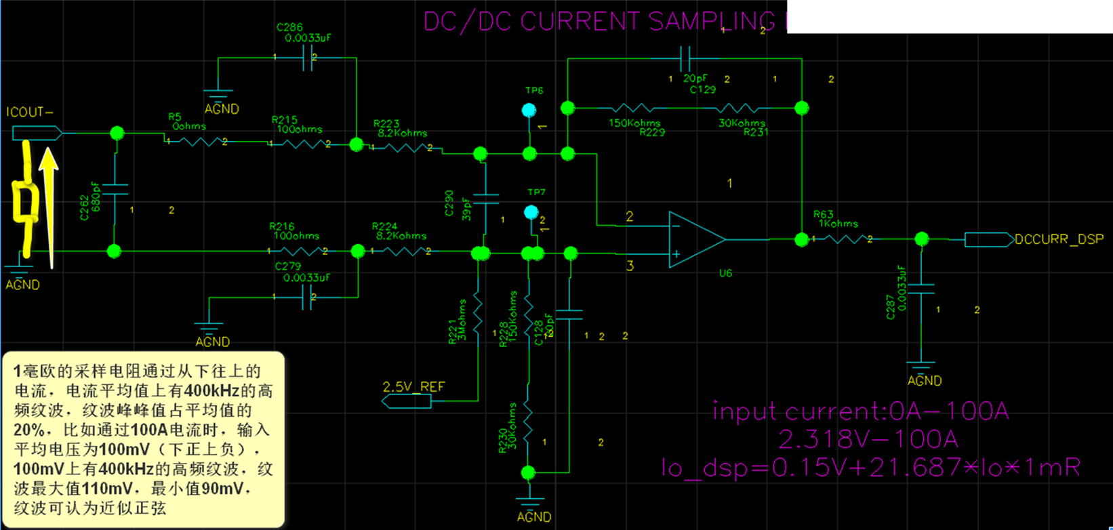This screenshot has width=1113, height=530.
Task: Click the junction dot above C287 capacitor
Action: [x=921, y=239]
